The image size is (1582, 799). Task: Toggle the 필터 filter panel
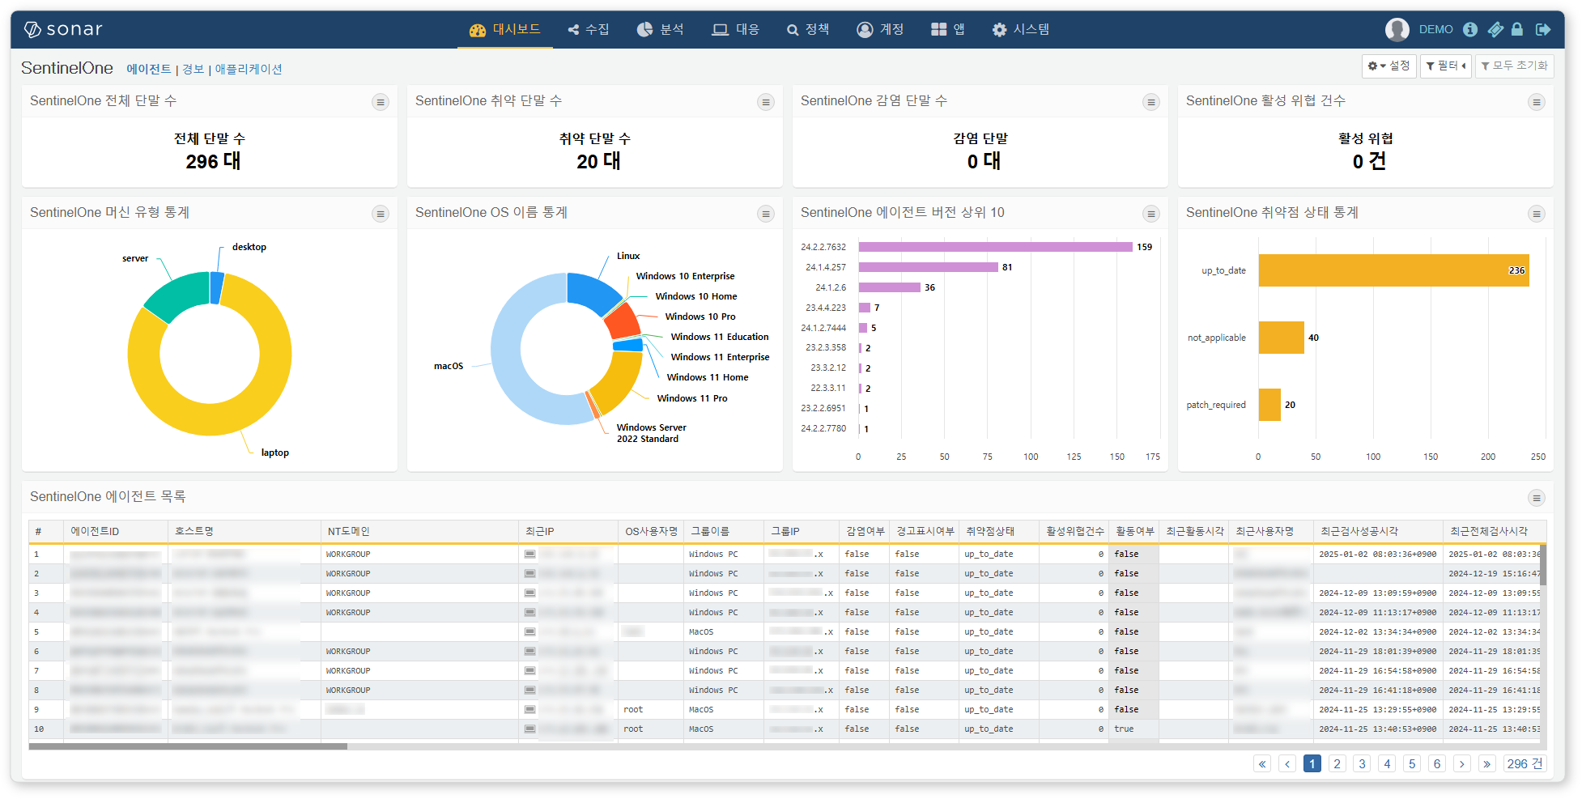(1446, 66)
